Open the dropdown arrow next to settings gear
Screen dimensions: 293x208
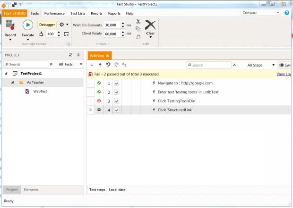67,25
